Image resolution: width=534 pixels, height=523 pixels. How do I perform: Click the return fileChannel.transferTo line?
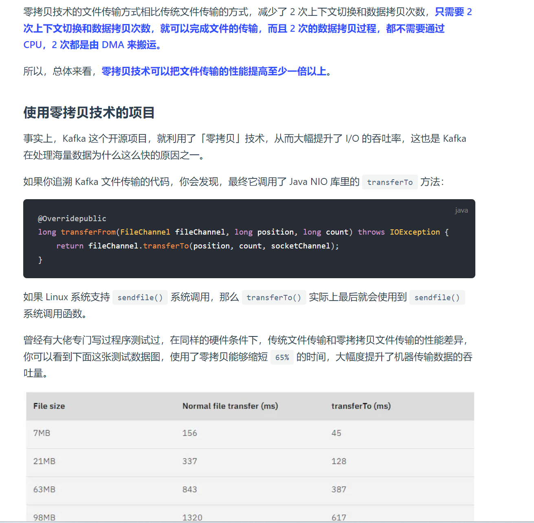tap(198, 246)
